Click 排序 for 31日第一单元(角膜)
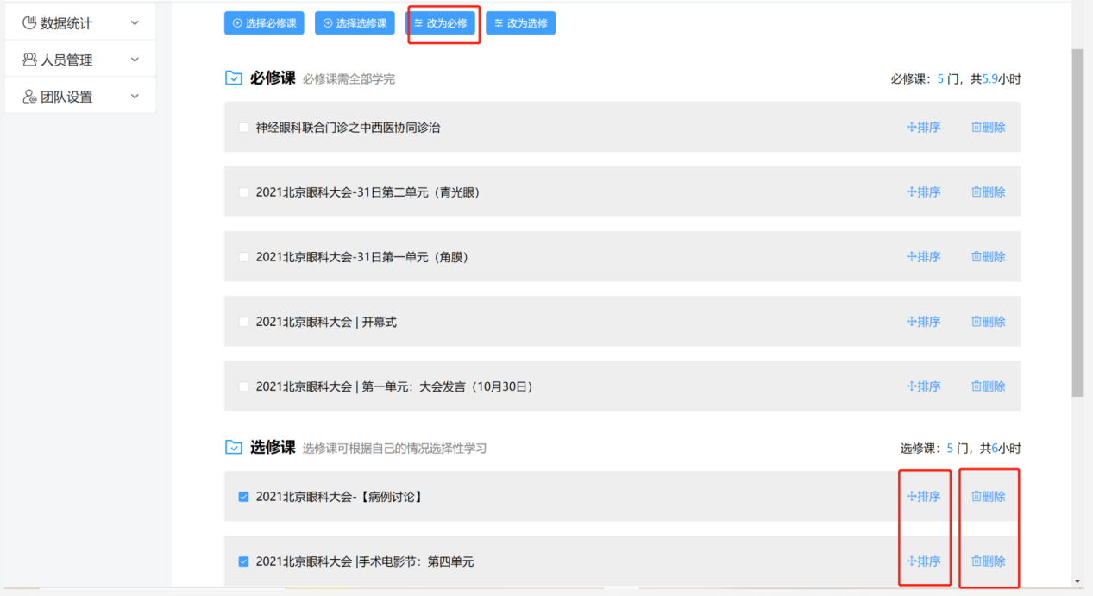This screenshot has width=1093, height=596. [x=923, y=257]
